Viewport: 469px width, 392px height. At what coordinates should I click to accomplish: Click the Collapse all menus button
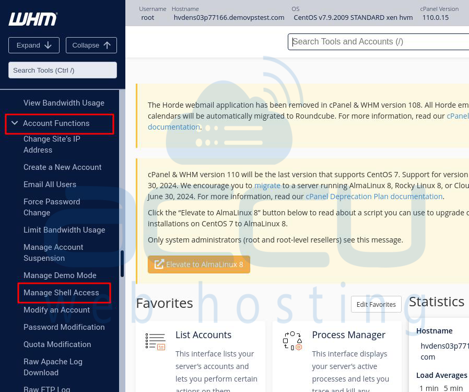91,45
